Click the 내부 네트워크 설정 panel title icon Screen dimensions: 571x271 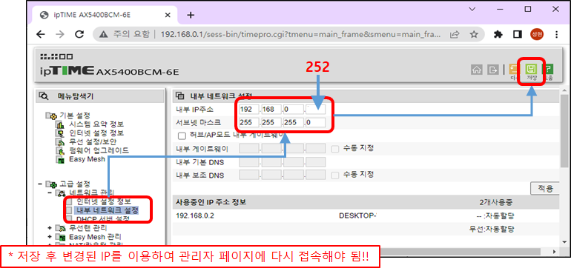click(x=180, y=96)
